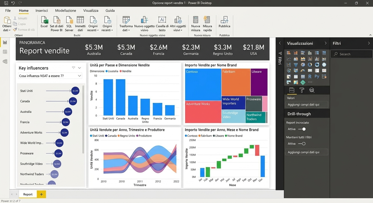Open the Trasforma dati dropdown
This screenshot has height=203, width=373.
coord(126,24)
